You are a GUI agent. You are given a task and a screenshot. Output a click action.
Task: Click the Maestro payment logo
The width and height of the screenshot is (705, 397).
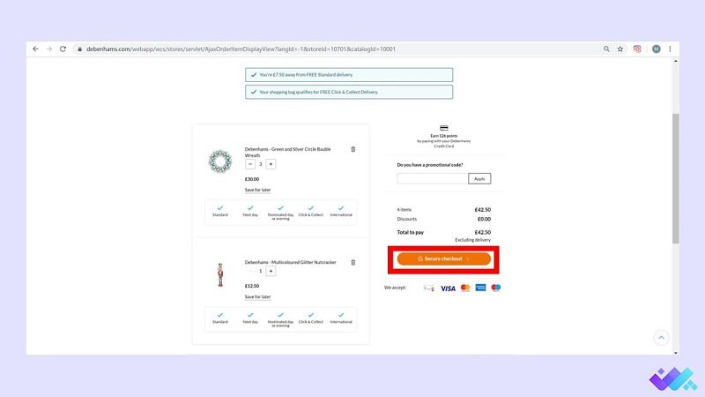496,288
